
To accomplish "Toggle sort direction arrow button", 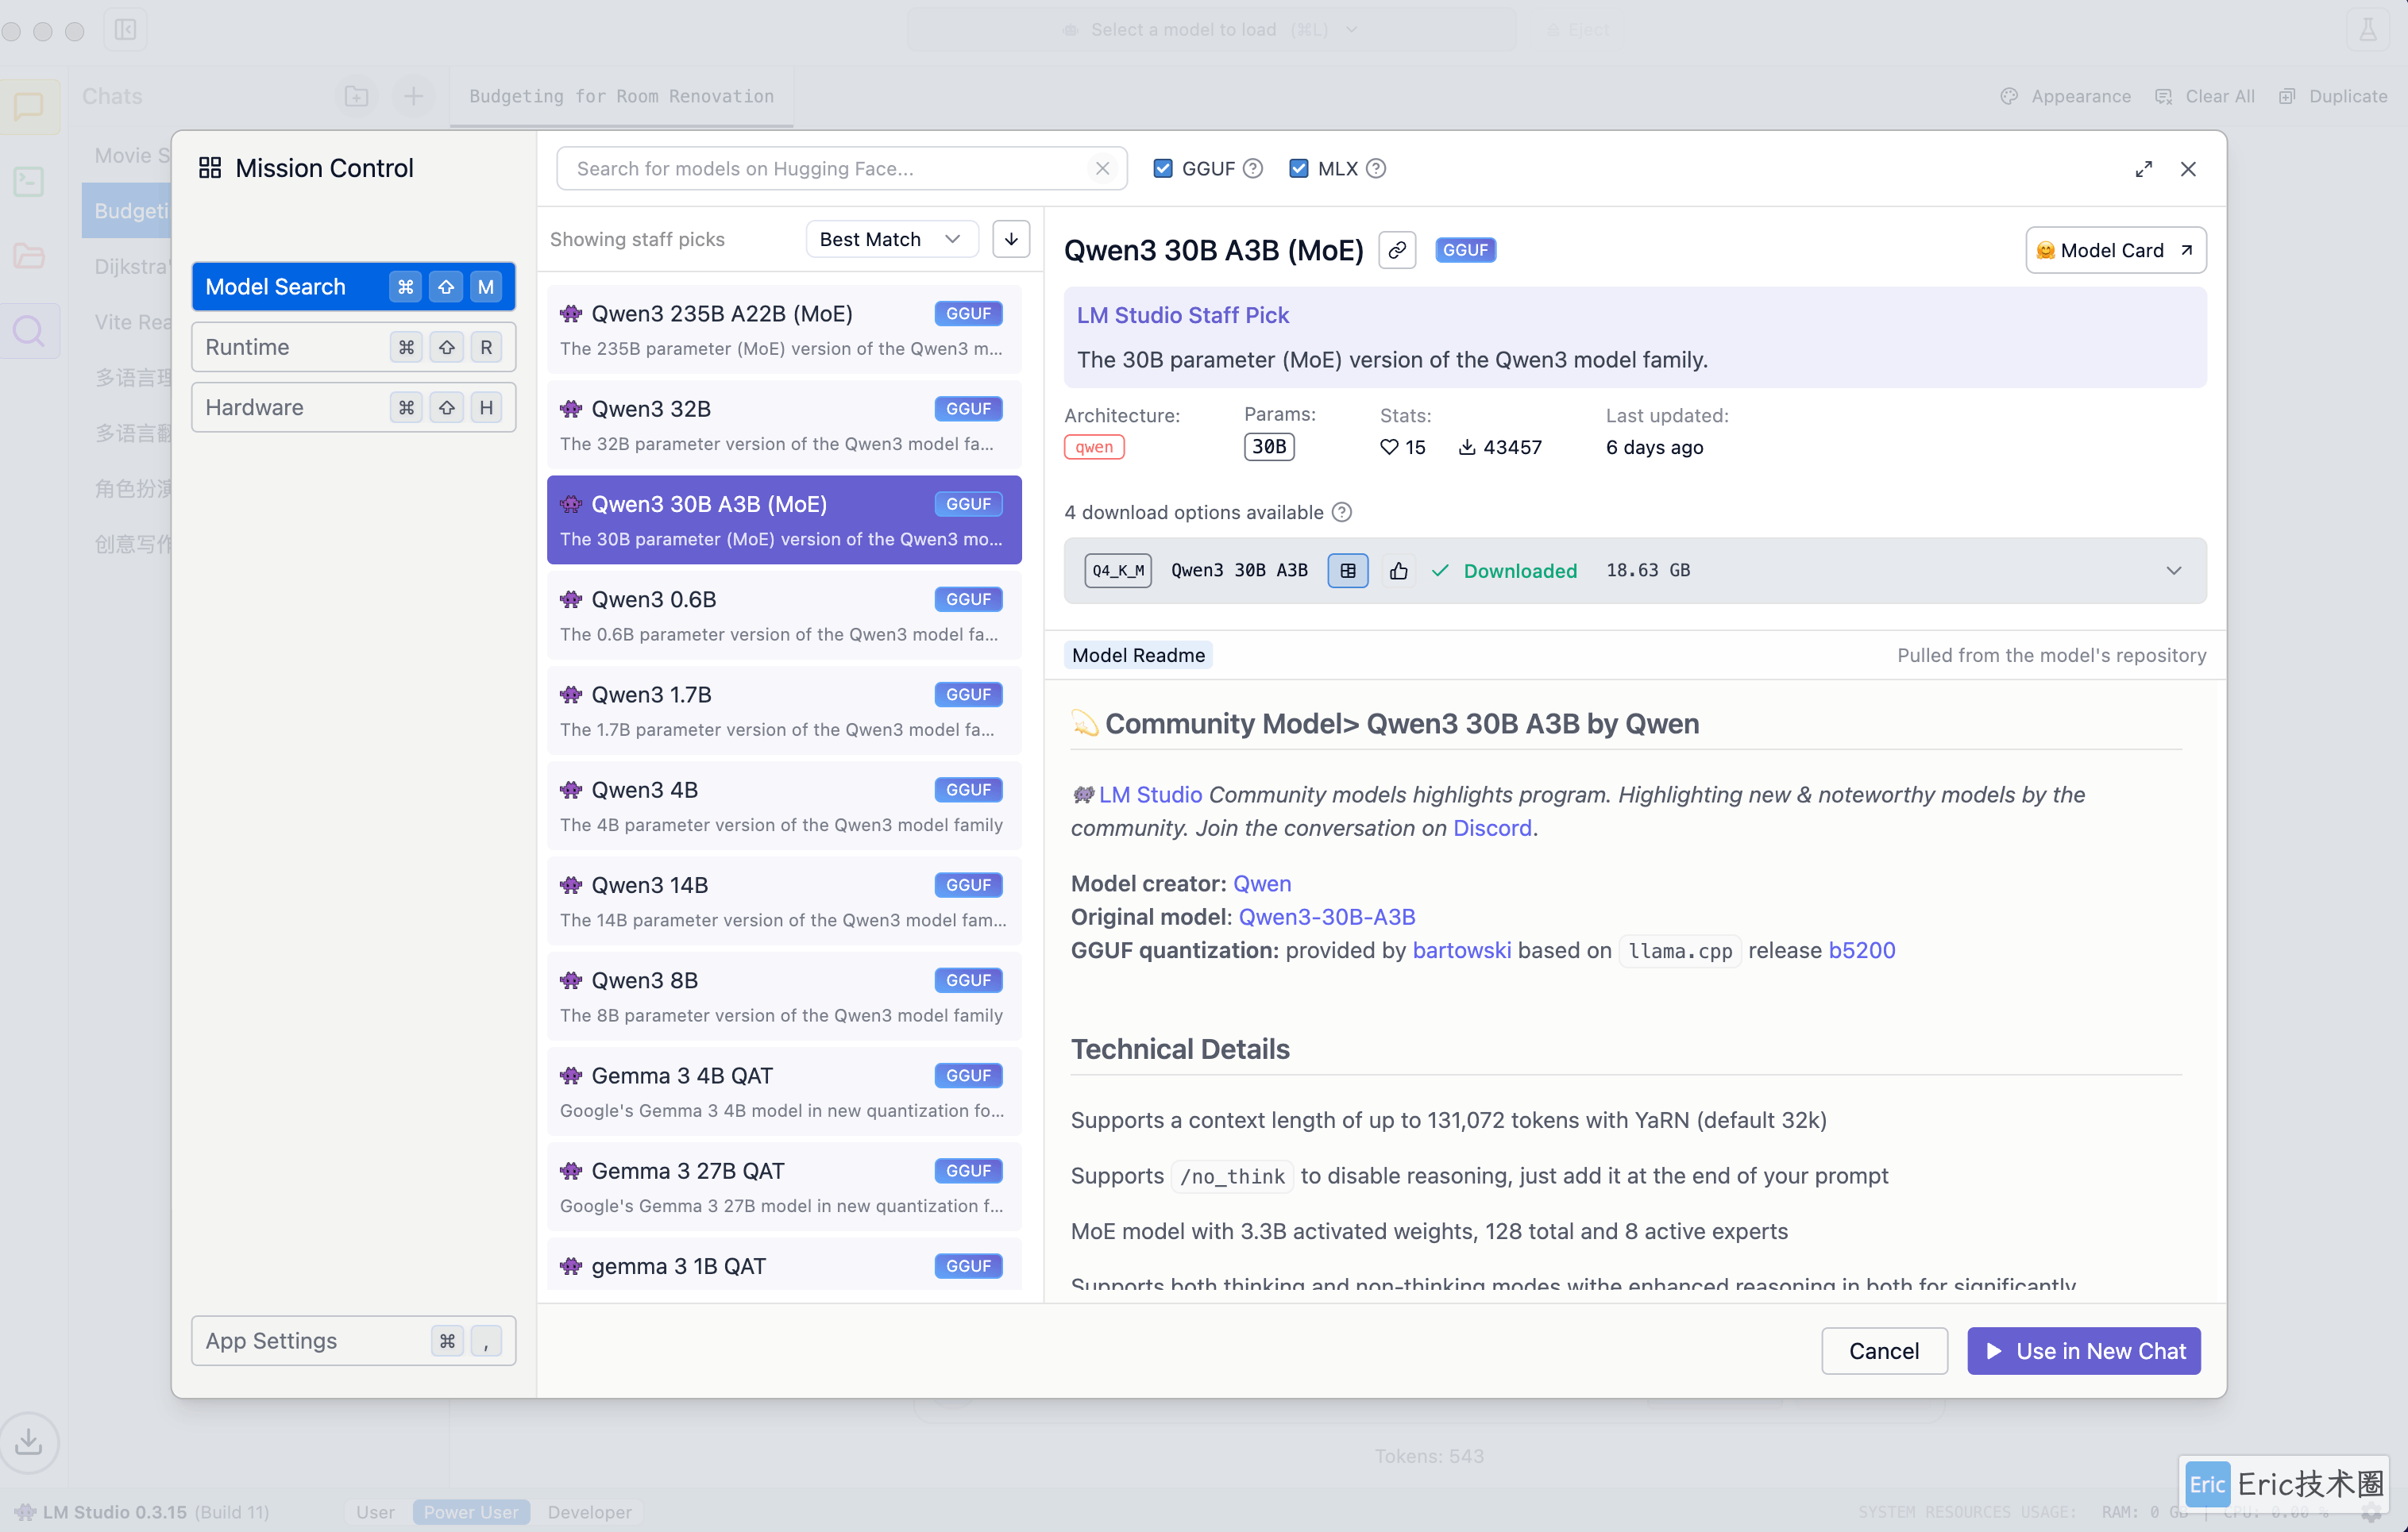I will tap(1011, 239).
